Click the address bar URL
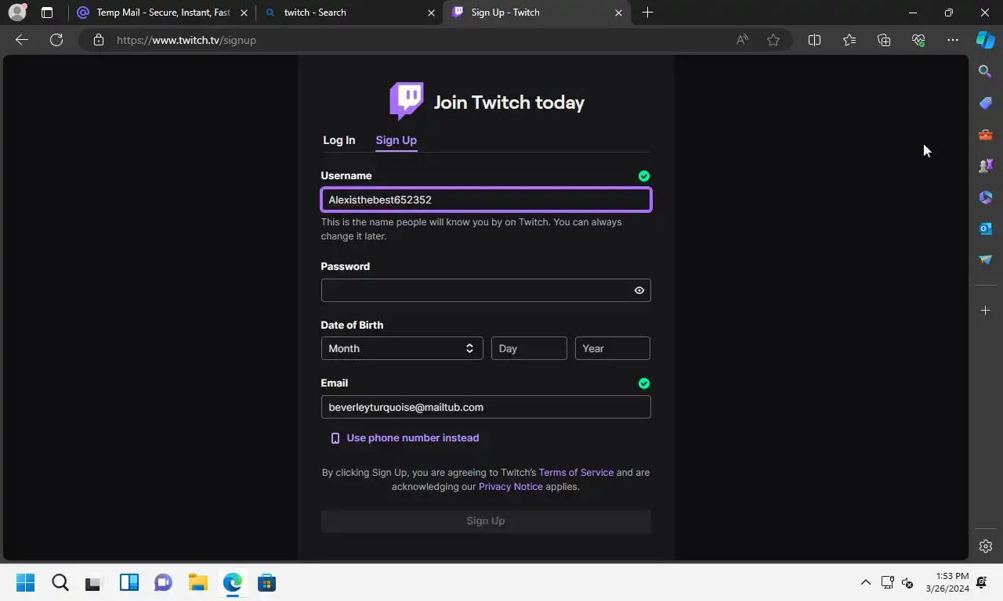 tap(186, 40)
